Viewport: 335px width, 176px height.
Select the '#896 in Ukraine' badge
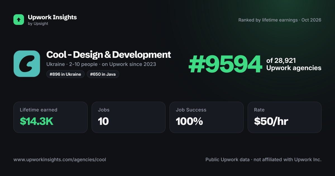65,74
